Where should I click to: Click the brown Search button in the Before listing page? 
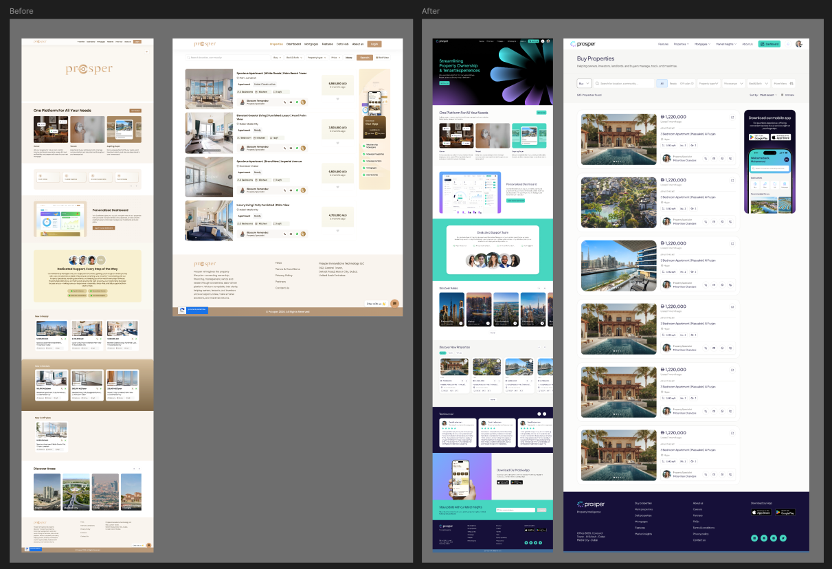364,58
